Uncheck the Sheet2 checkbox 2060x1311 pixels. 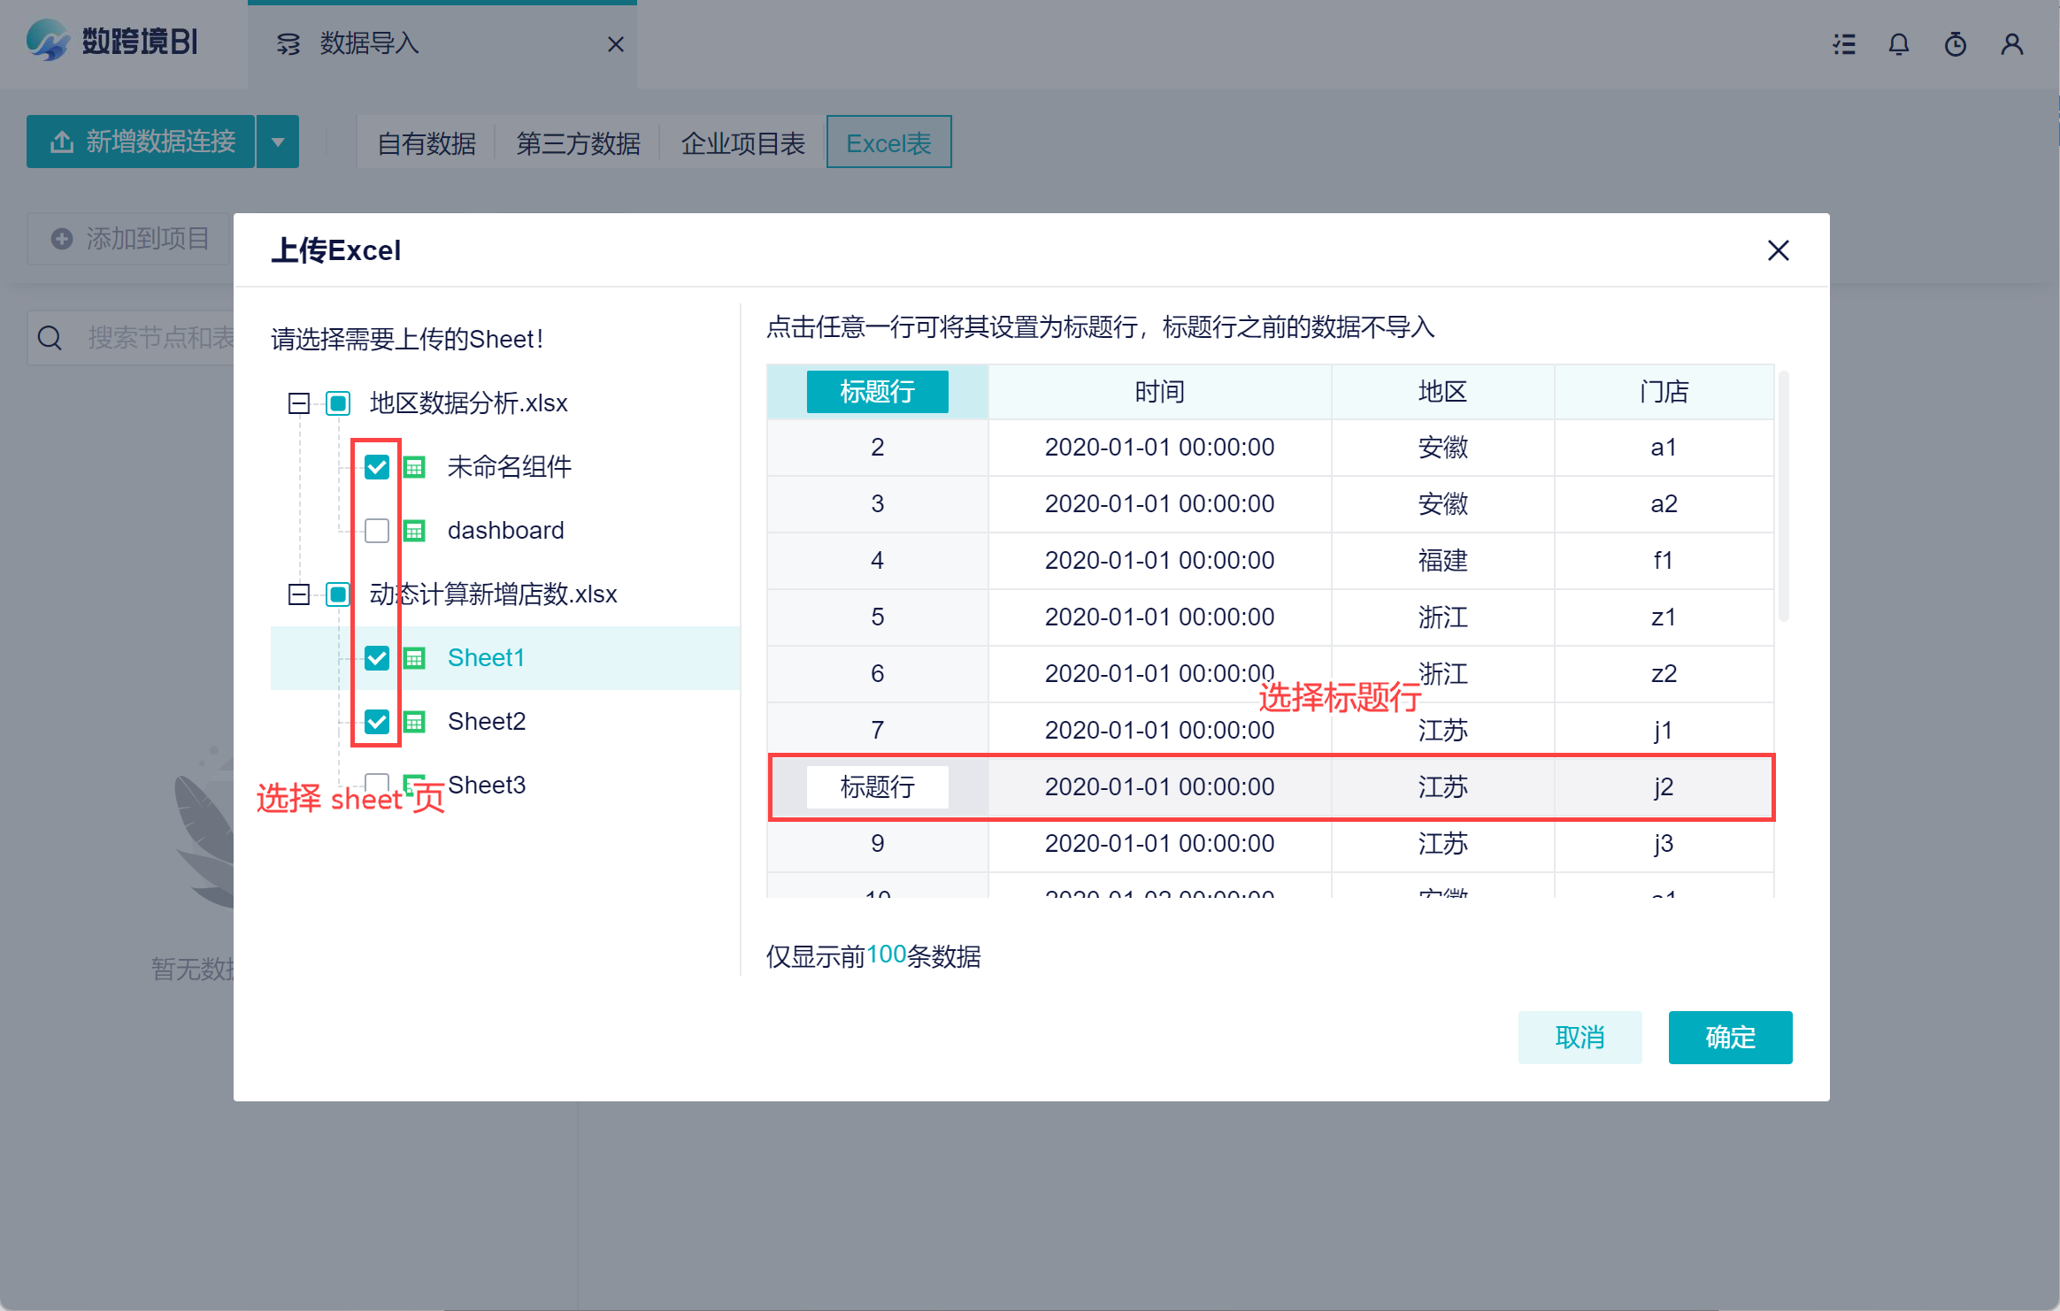[377, 722]
